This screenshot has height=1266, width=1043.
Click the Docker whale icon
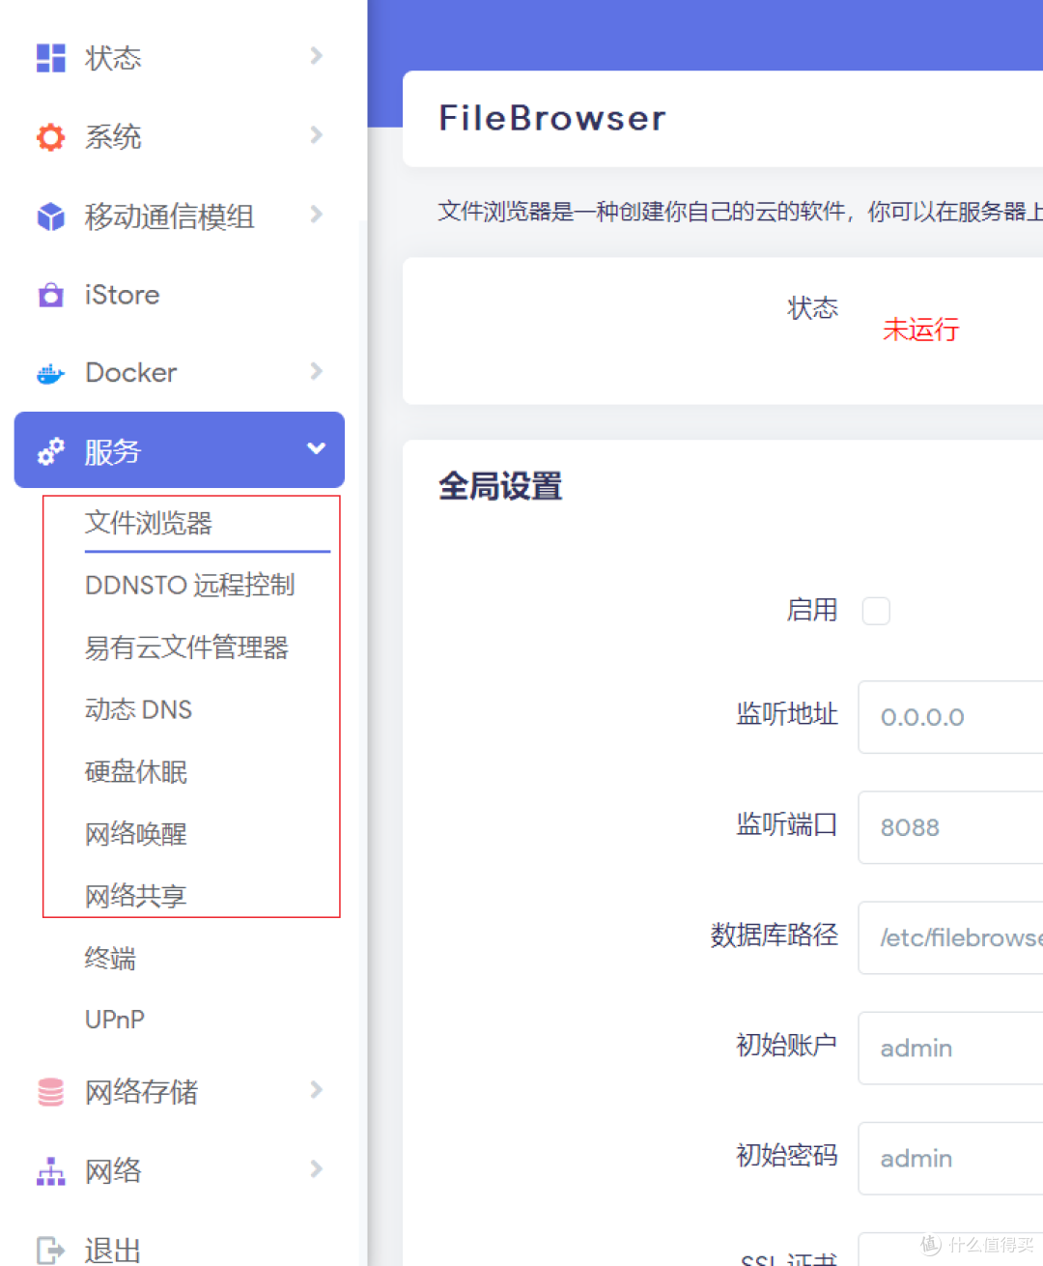click(x=50, y=373)
